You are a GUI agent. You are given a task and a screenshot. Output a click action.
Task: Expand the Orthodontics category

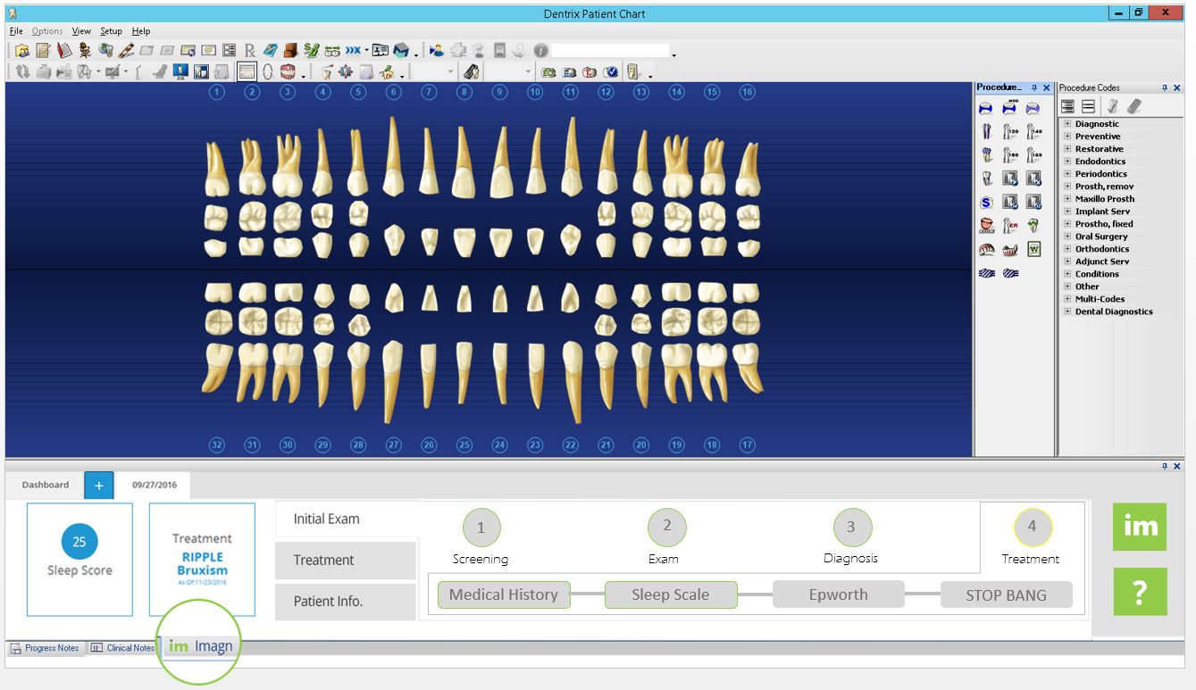click(x=1067, y=249)
